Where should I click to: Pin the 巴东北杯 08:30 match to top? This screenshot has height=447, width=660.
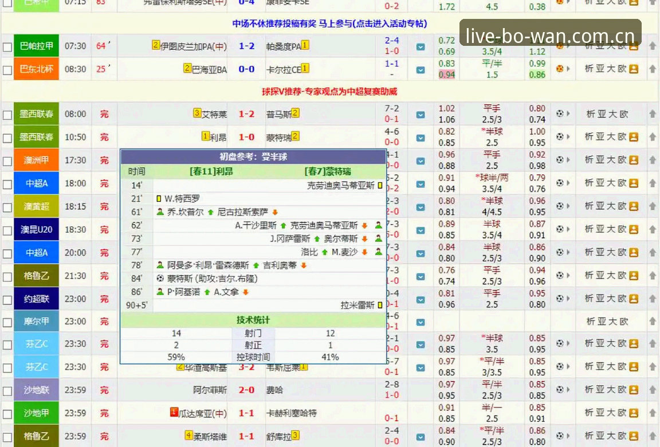(653, 69)
